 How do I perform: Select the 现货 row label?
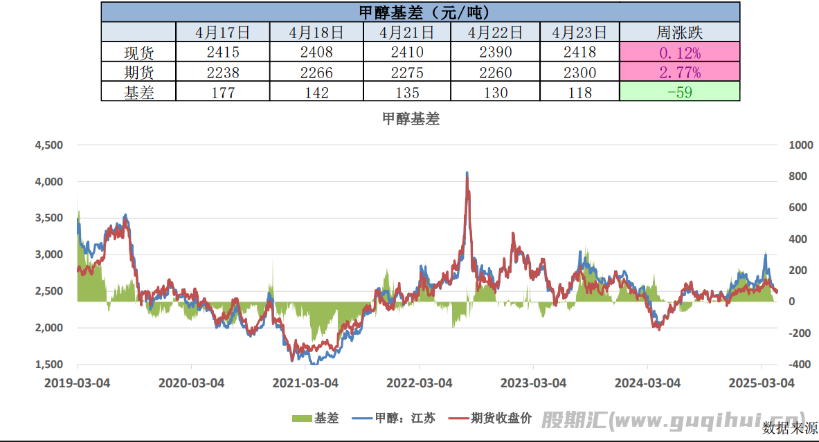click(138, 52)
